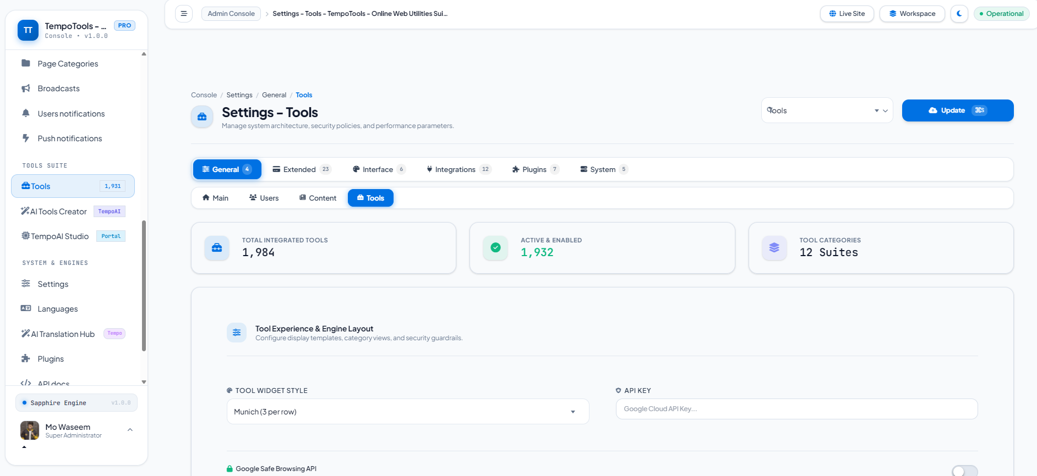Open Tools item in Tools Suite sidebar
1037x476 pixels.
click(x=73, y=186)
